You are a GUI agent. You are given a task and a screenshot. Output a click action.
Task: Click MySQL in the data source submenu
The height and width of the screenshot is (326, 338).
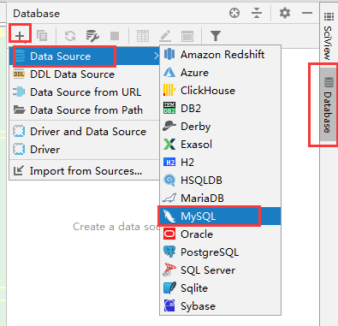point(220,216)
